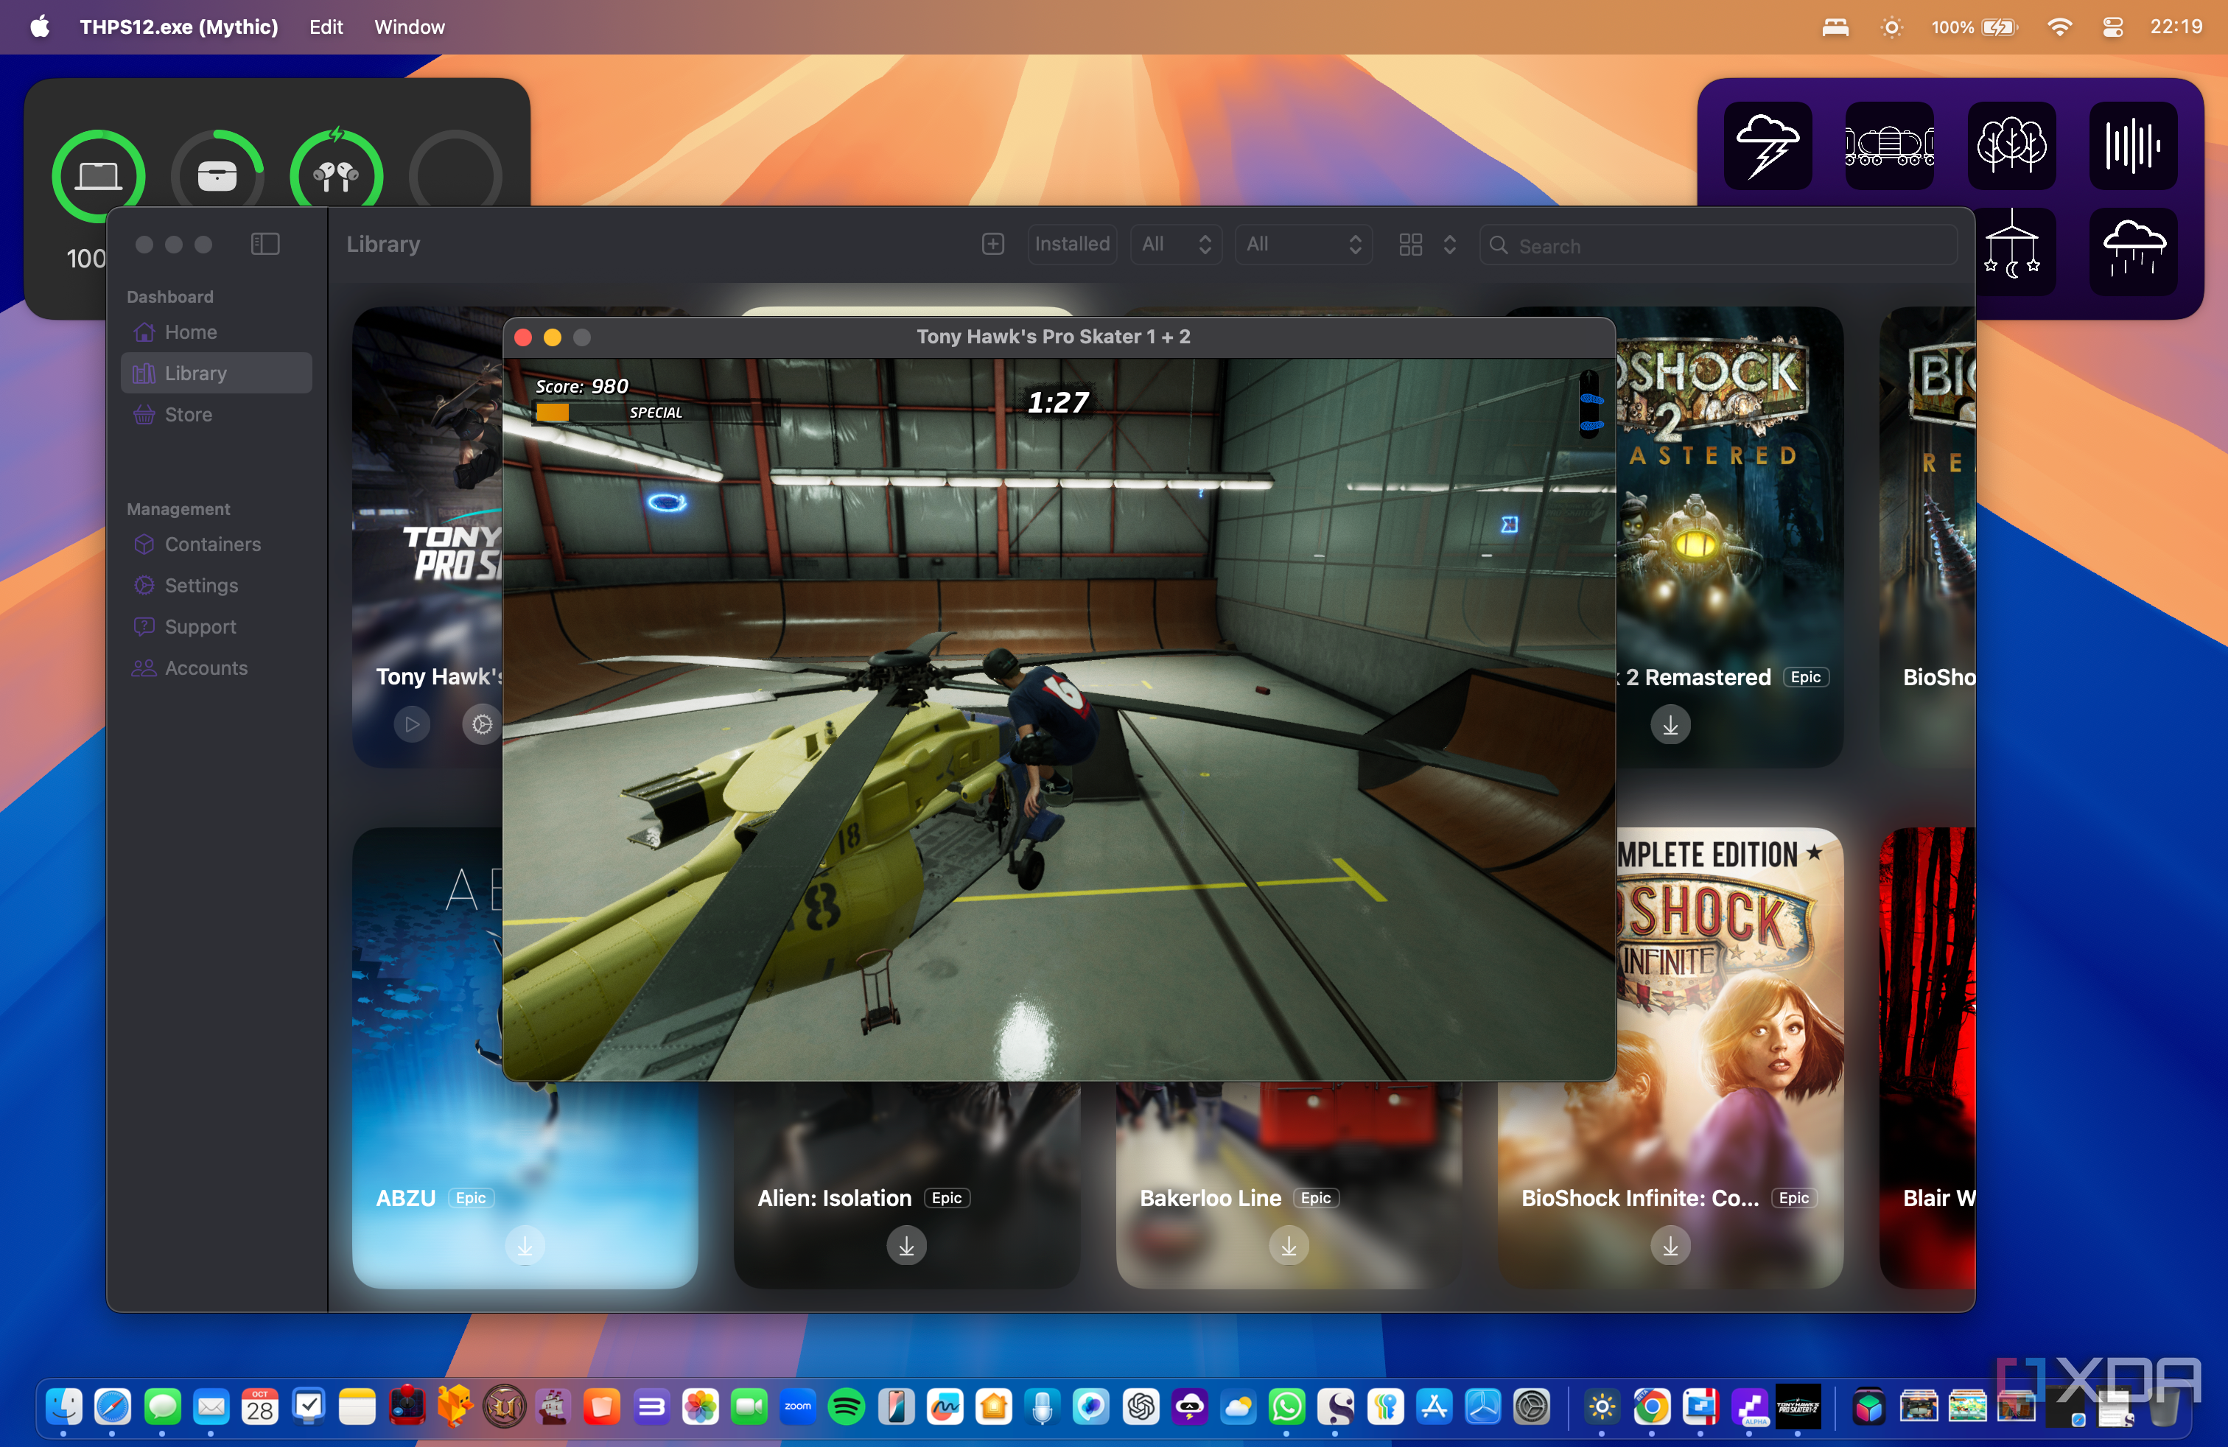Image resolution: width=2228 pixels, height=1447 pixels.
Task: Download ABZU with its arrow button
Action: (x=525, y=1245)
